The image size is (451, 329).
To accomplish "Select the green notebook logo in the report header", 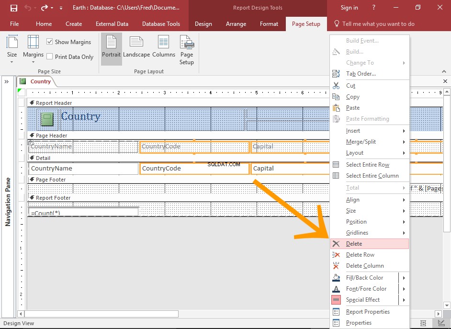I will (x=47, y=119).
